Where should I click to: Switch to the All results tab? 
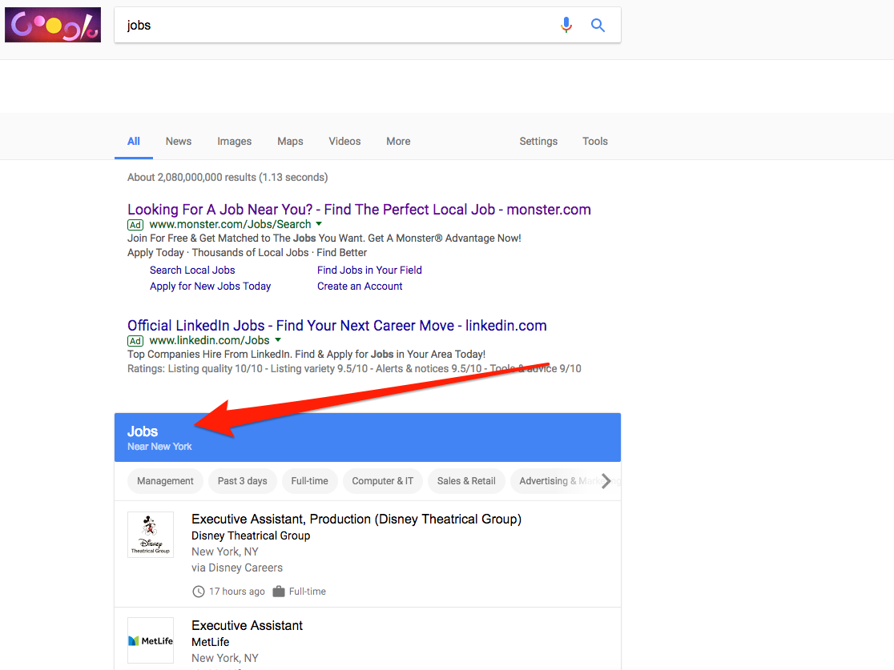point(134,142)
